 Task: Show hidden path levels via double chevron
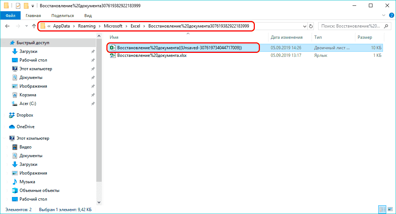[x=49, y=26]
